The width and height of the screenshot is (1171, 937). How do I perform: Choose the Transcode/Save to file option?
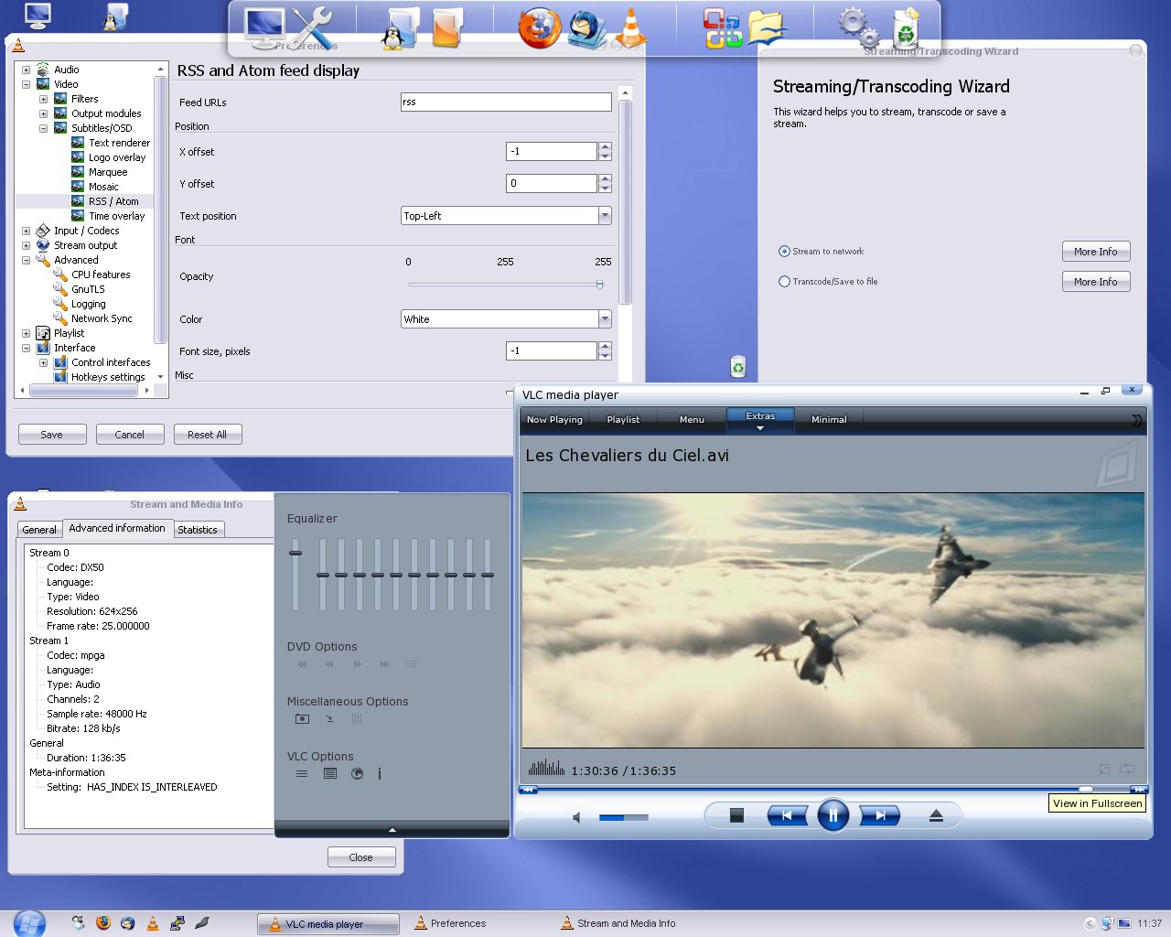pyautogui.click(x=784, y=282)
